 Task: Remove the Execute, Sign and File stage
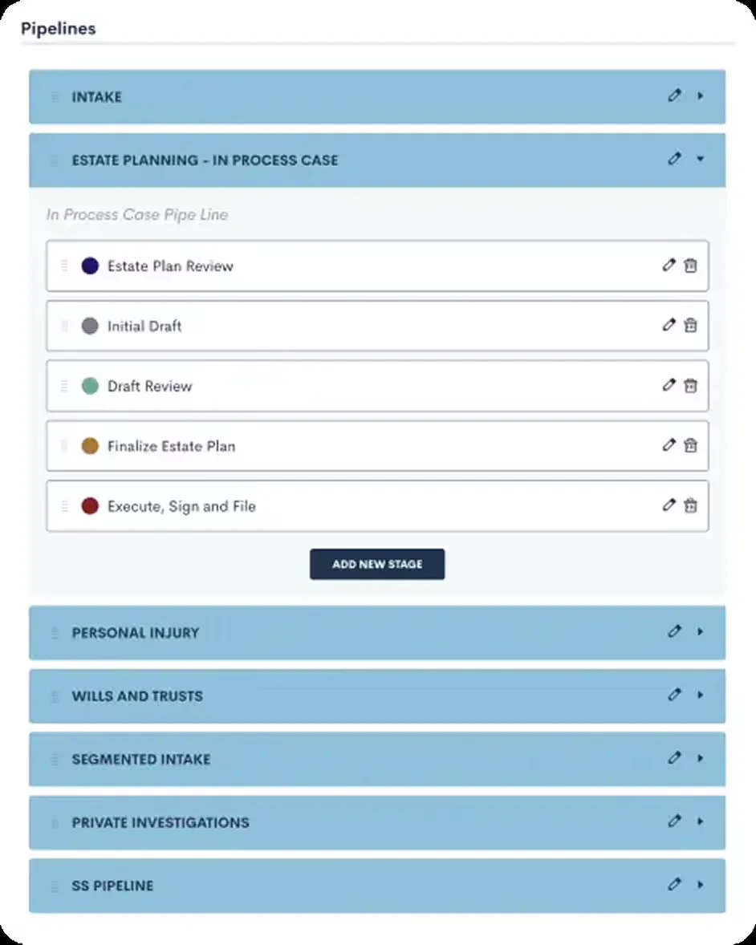(x=691, y=505)
